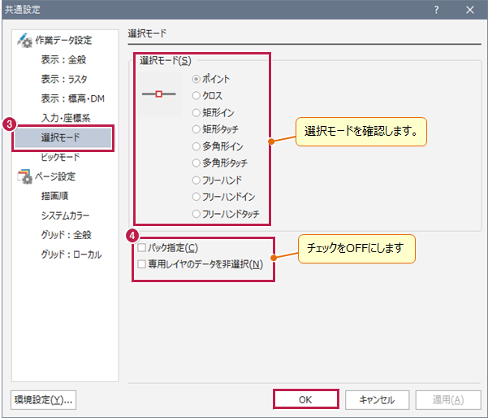Click the キャンセル button
This screenshot has width=488, height=418.
pyautogui.click(x=376, y=399)
